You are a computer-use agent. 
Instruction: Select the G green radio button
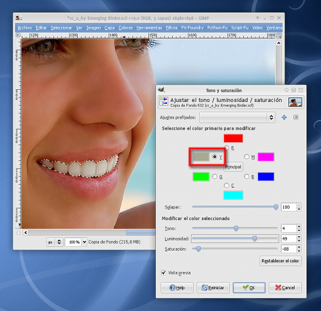coord(214,176)
